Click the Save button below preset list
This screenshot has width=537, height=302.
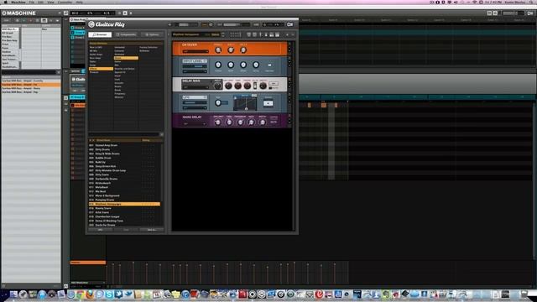126,230
